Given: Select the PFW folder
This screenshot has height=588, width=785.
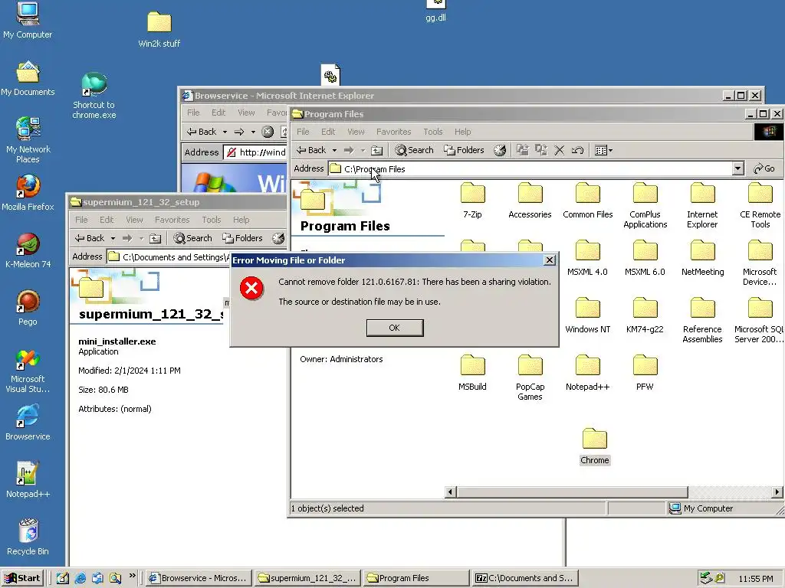Looking at the screenshot, I should (x=645, y=373).
